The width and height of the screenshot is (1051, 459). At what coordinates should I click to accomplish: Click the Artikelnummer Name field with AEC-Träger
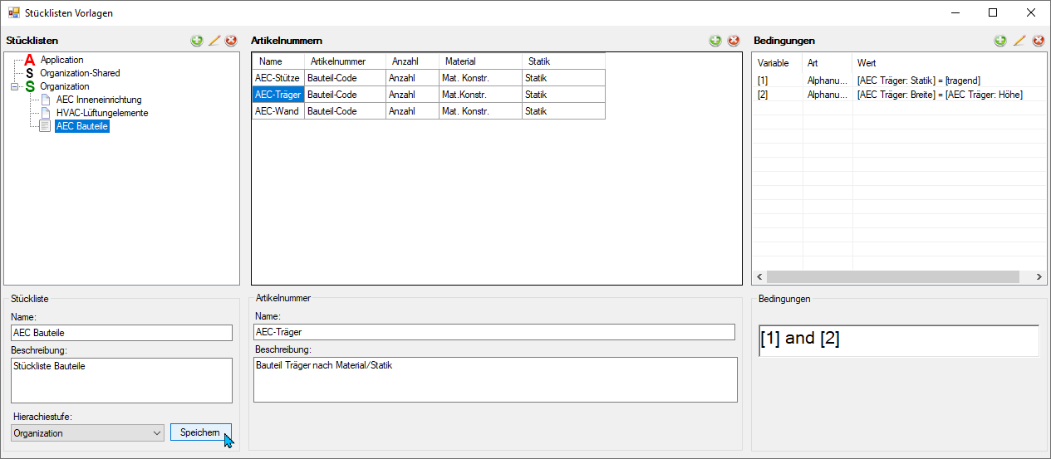(x=494, y=332)
